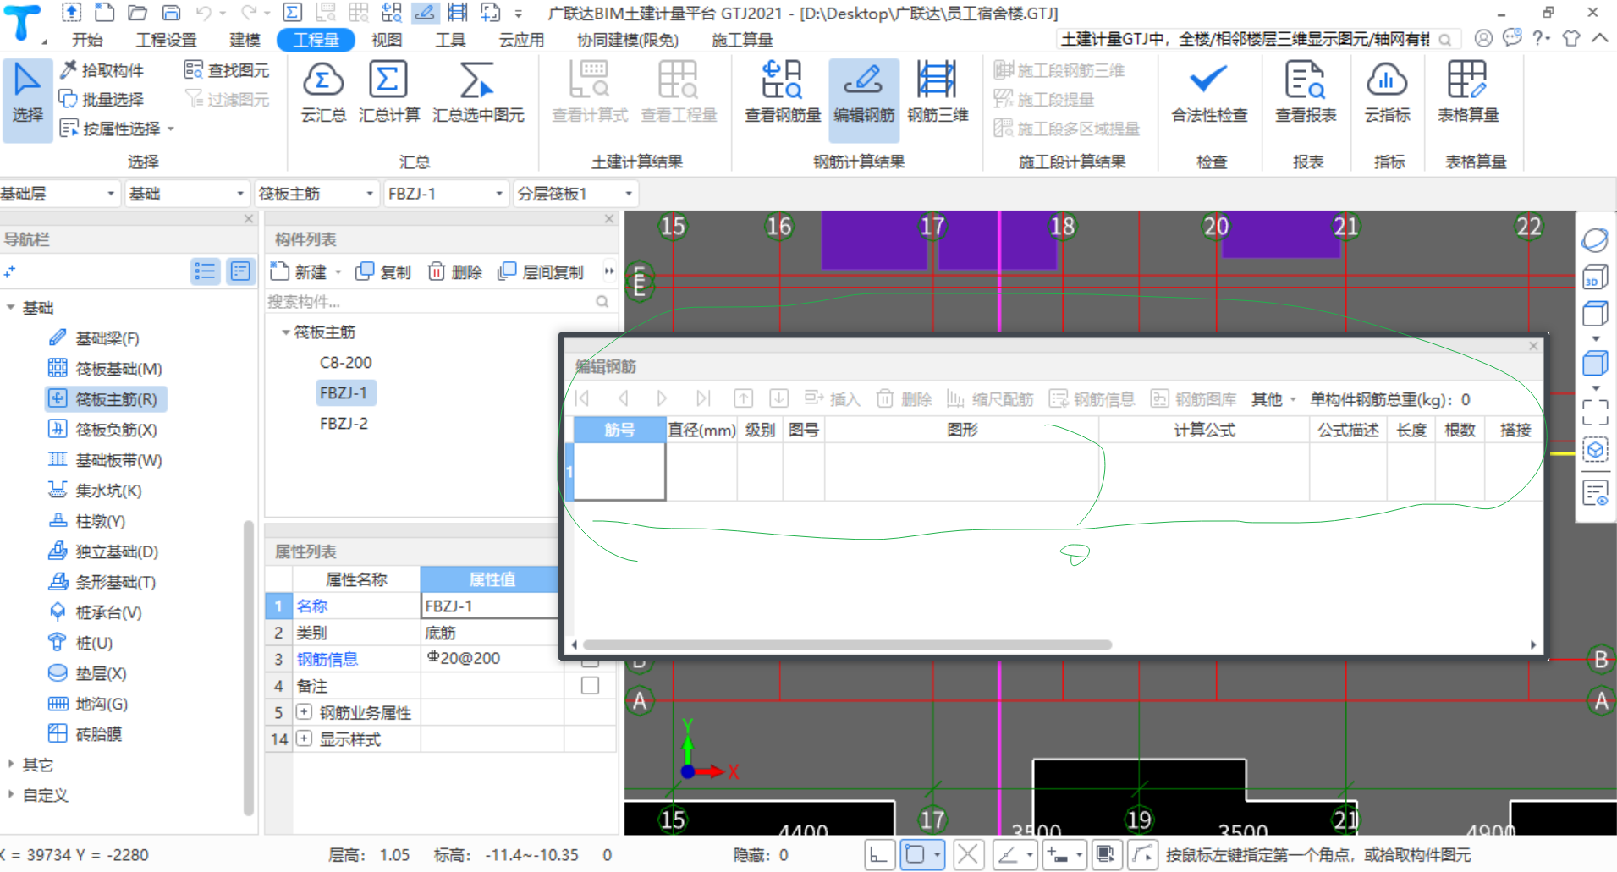
Task: Click the orbit view icon on right toolbar
Action: pyautogui.click(x=1595, y=240)
